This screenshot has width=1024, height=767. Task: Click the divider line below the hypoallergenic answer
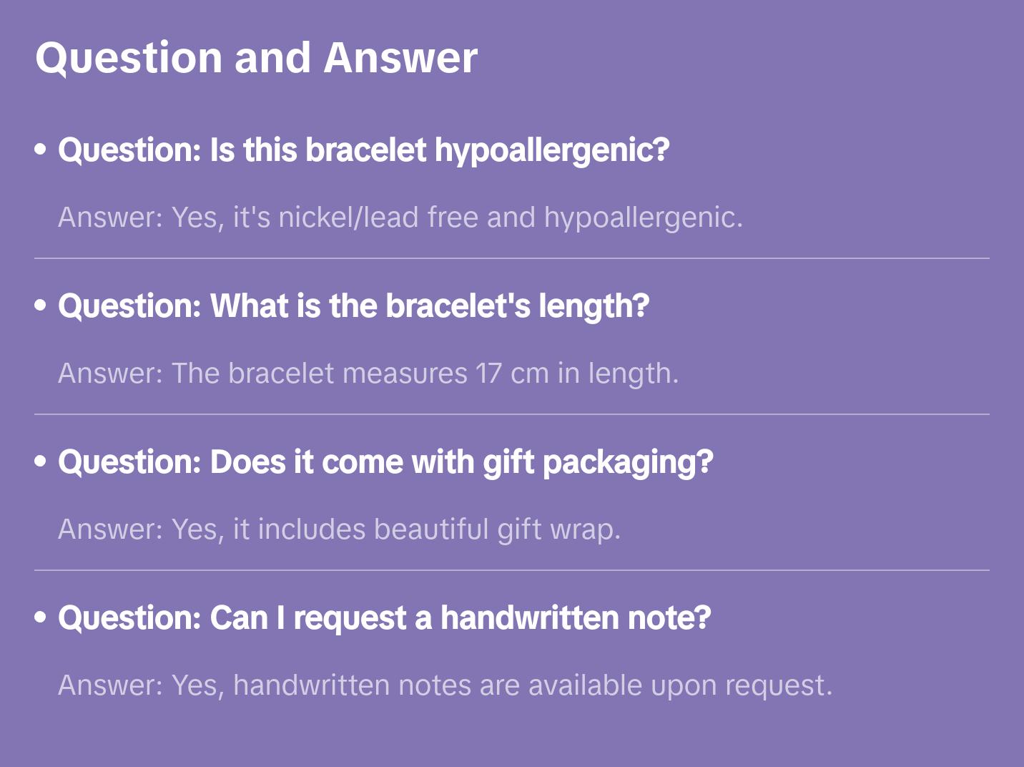click(x=512, y=258)
